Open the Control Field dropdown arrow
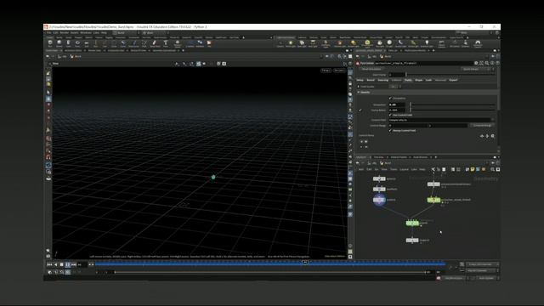544x306 pixels. pos(493,120)
